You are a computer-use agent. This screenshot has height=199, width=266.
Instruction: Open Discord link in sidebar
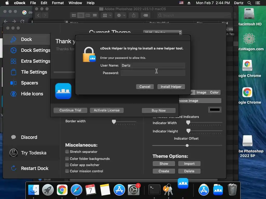(24, 137)
